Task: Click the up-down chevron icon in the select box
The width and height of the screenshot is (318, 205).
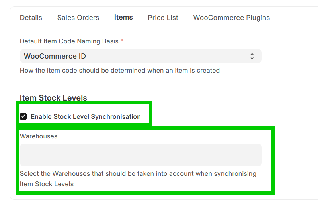Action: [252, 56]
